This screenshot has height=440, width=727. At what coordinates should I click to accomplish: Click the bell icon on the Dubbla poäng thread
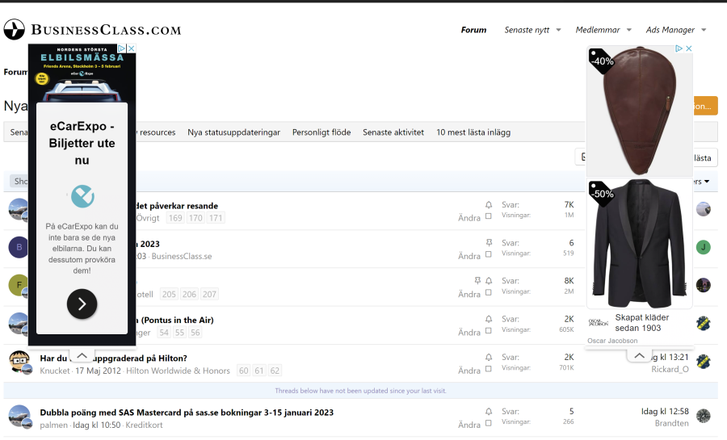click(x=489, y=411)
